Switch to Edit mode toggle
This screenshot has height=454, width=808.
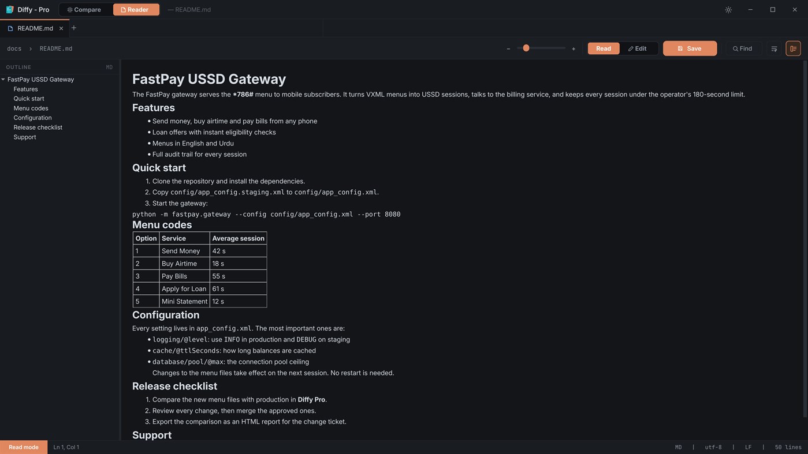637,48
